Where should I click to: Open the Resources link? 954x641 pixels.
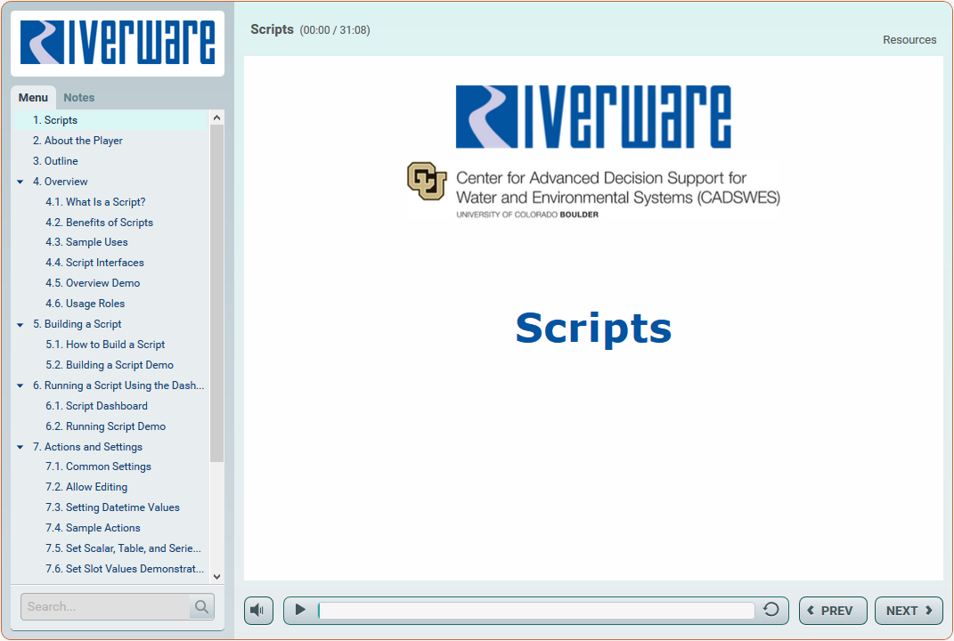click(909, 39)
